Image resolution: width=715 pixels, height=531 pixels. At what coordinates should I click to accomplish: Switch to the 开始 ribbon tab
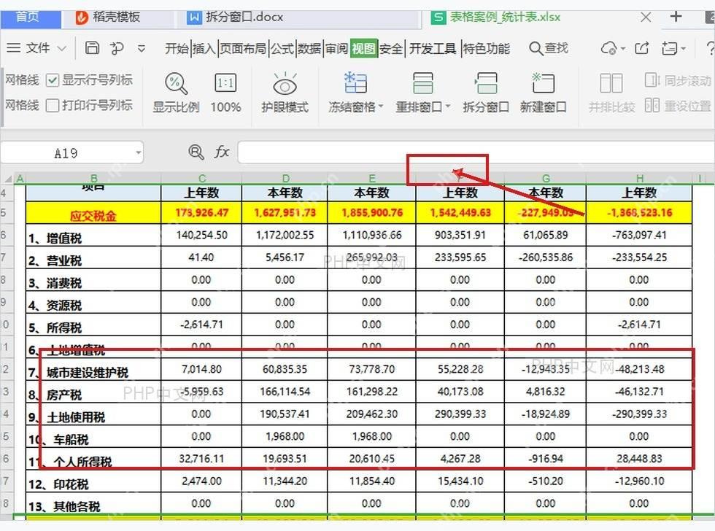pyautogui.click(x=177, y=48)
